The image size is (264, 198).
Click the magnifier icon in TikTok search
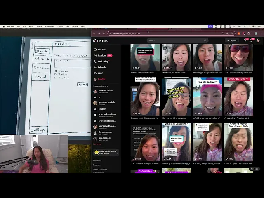tap(205, 40)
